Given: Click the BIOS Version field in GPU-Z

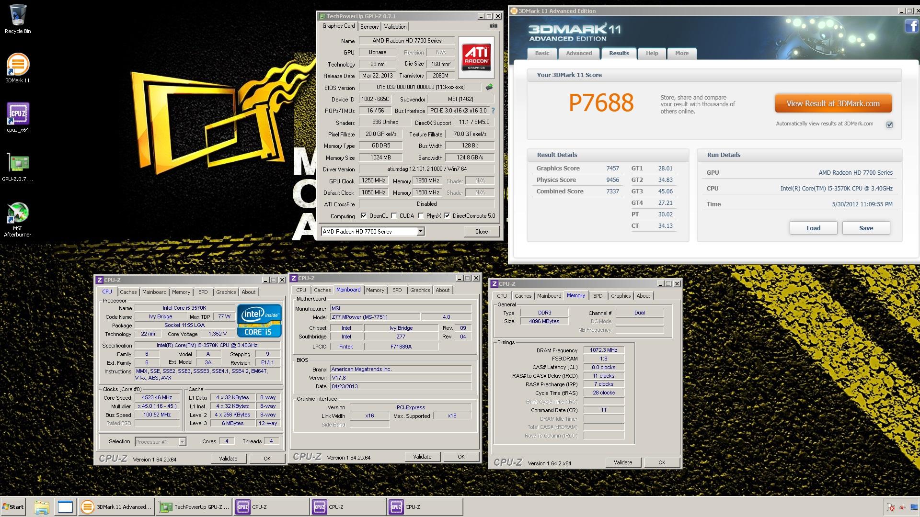Looking at the screenshot, I should coord(420,87).
